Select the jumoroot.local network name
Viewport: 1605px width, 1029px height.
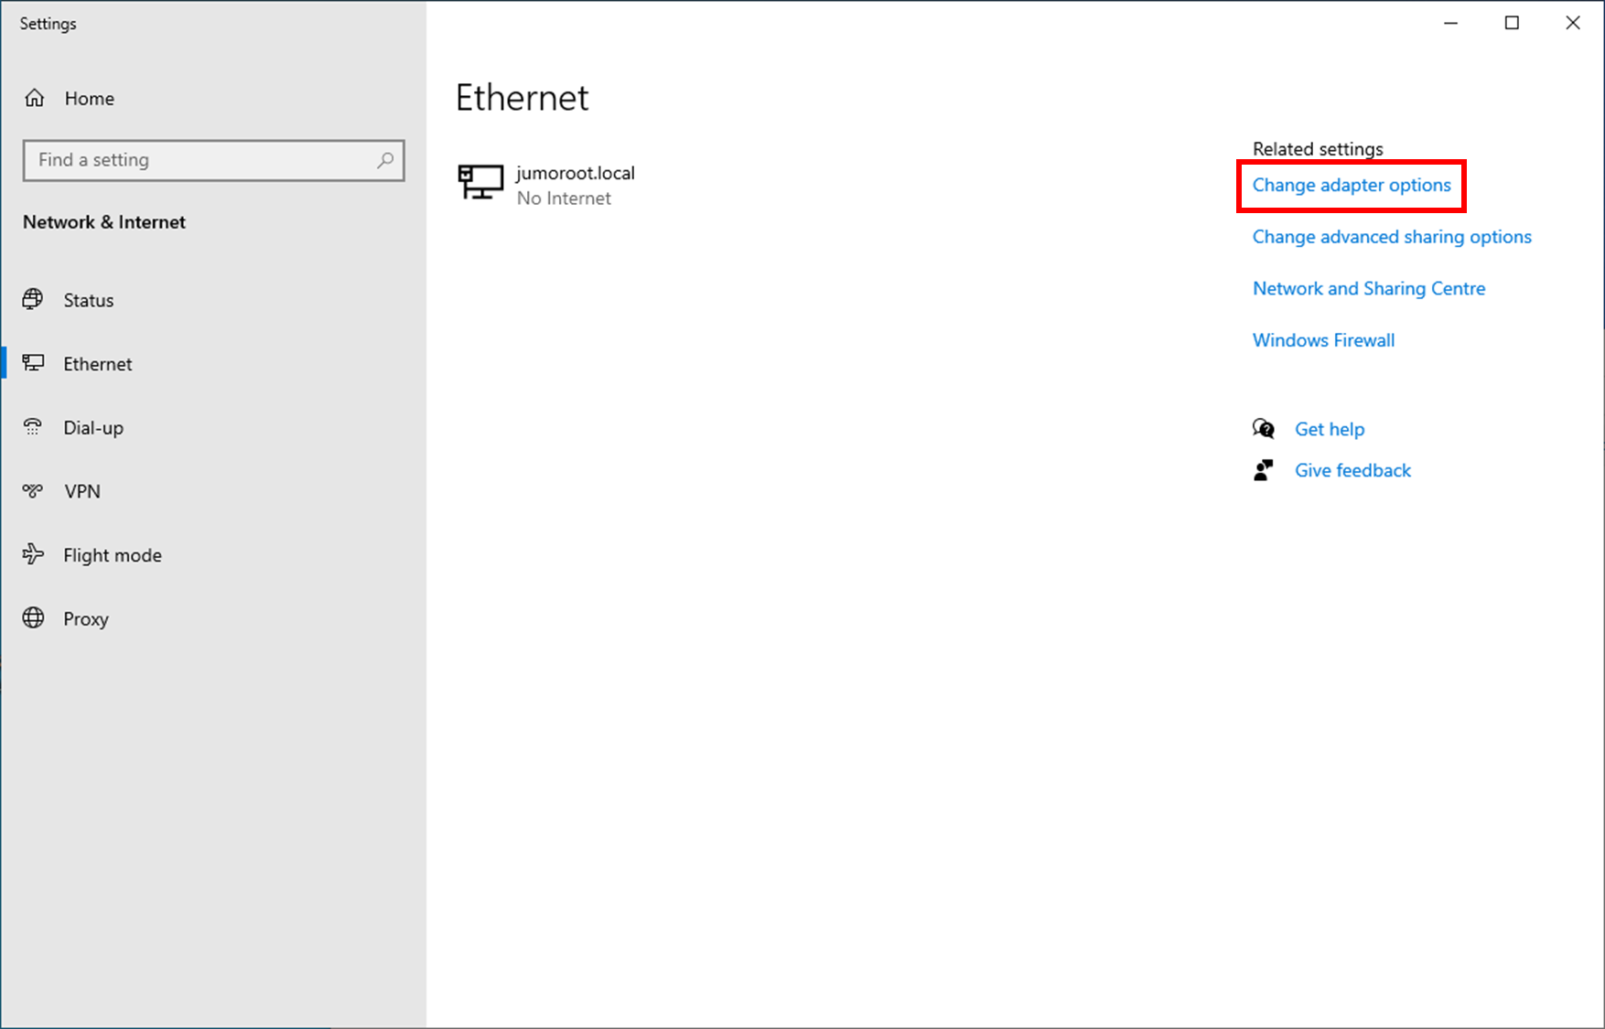pos(576,173)
